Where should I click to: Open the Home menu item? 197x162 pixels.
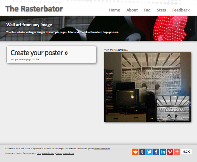114,10
